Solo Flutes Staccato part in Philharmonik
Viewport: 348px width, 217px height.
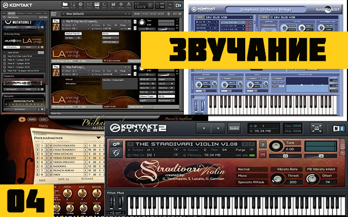tap(47, 145)
